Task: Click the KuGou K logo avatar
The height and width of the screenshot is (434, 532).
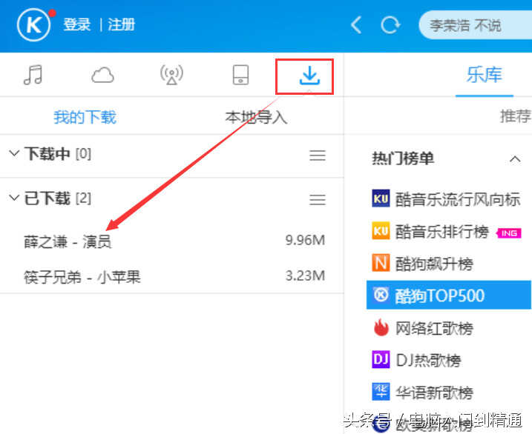Action: [x=33, y=24]
